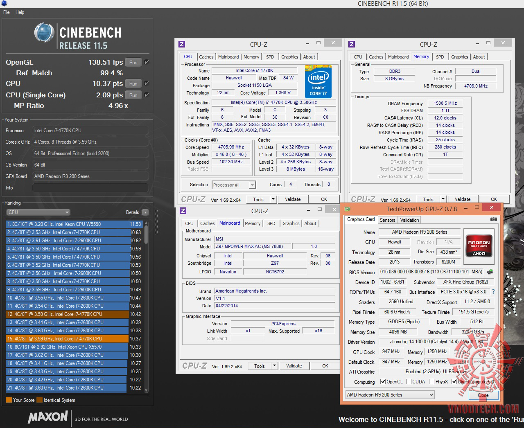Screen dimensions: 524x428
Task: Toggle the CUDA checkbox in GPU-Z
Action: [x=409, y=382]
